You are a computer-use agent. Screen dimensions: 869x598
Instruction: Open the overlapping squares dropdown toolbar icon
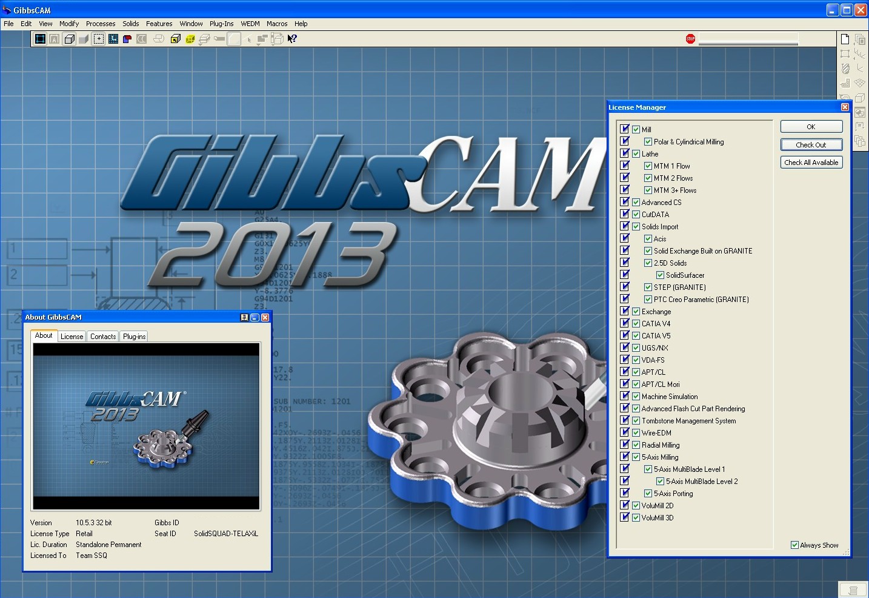[x=262, y=39]
